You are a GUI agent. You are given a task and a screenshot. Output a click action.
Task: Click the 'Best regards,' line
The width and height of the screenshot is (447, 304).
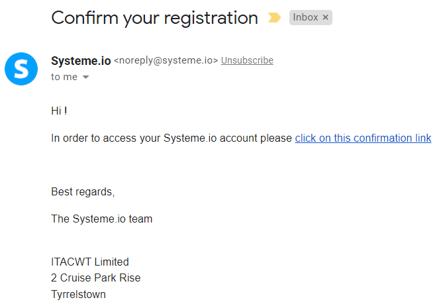[83, 192]
